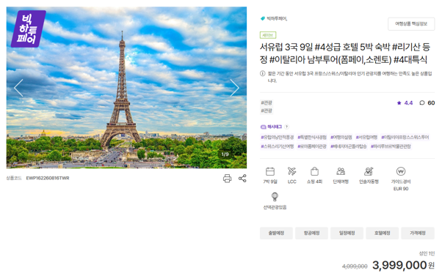Screen dimensions: 442x273
Task: Show the previous photo with the left arrow
Action: point(18,88)
